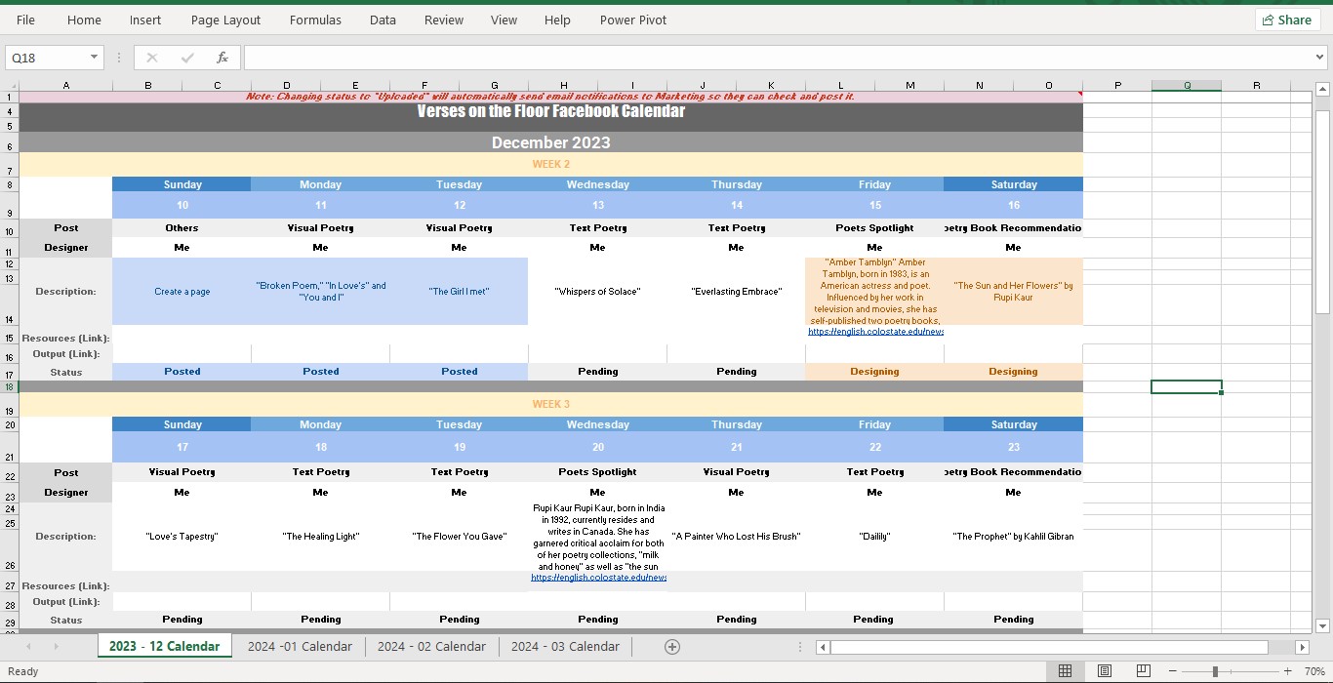Viewport: 1333px width, 683px height.
Task: Open the Insert ribbon tab
Action: coord(145,20)
